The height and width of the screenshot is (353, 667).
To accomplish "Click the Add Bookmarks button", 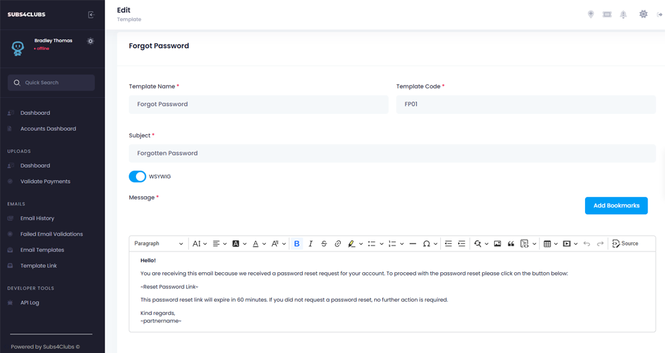I will pyautogui.click(x=616, y=206).
